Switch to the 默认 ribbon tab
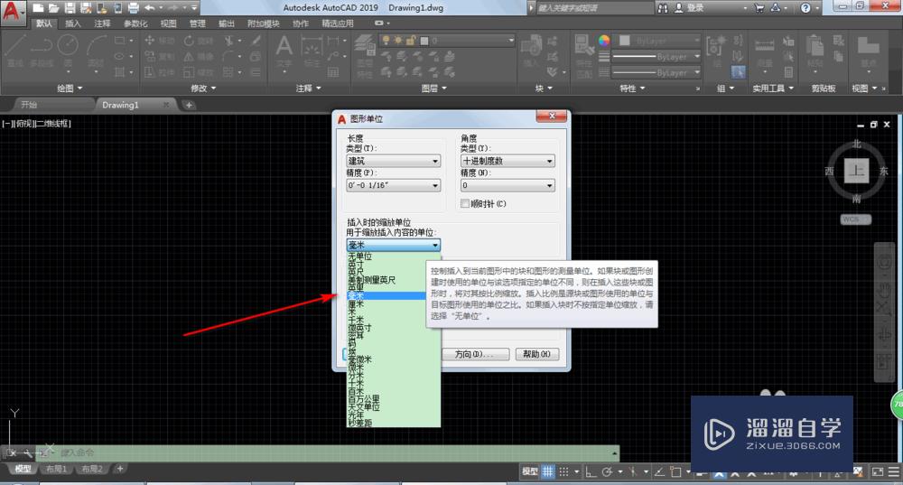Screen dimensions: 903x485 coord(43,23)
